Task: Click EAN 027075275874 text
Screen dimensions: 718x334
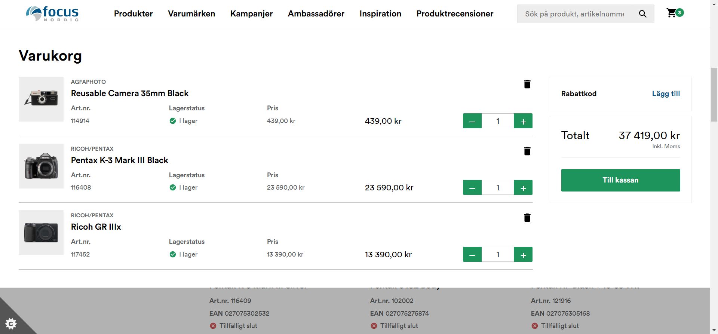Action: coord(399,313)
